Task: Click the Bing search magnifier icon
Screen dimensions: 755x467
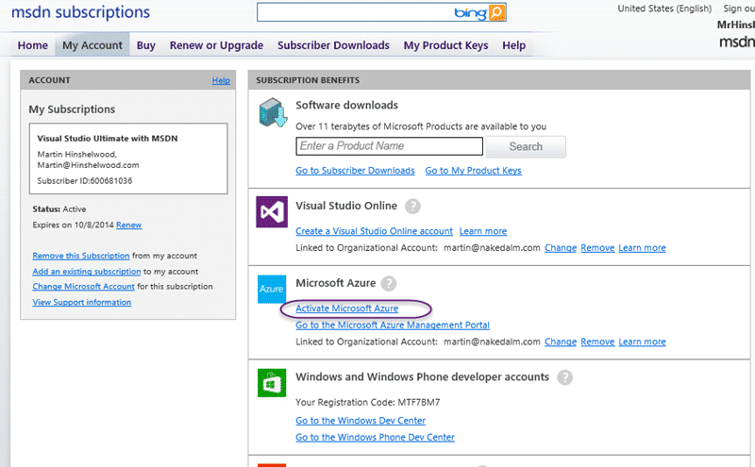Action: [497, 12]
